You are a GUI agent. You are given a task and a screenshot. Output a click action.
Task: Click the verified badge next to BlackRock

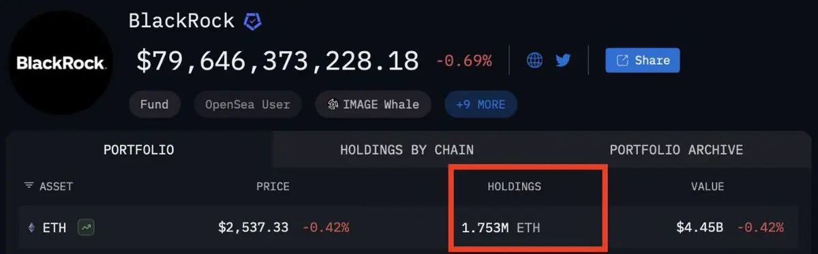click(x=253, y=21)
